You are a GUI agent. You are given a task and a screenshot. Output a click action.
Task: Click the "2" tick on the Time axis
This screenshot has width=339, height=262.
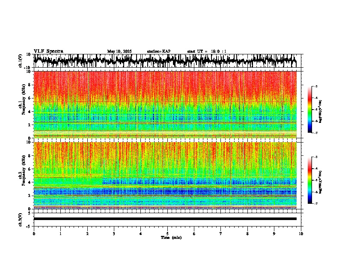pos(87,234)
